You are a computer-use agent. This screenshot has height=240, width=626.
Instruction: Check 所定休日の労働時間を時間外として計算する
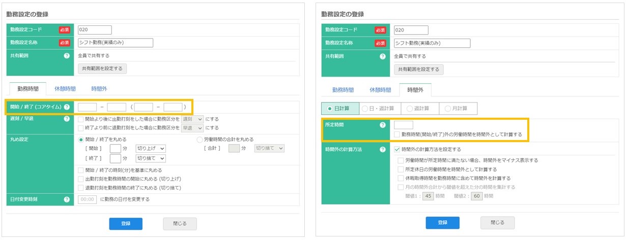point(401,169)
